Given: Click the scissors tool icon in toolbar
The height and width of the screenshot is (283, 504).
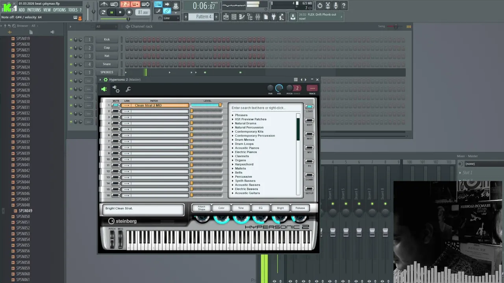Looking at the screenshot, I should click(x=328, y=6).
